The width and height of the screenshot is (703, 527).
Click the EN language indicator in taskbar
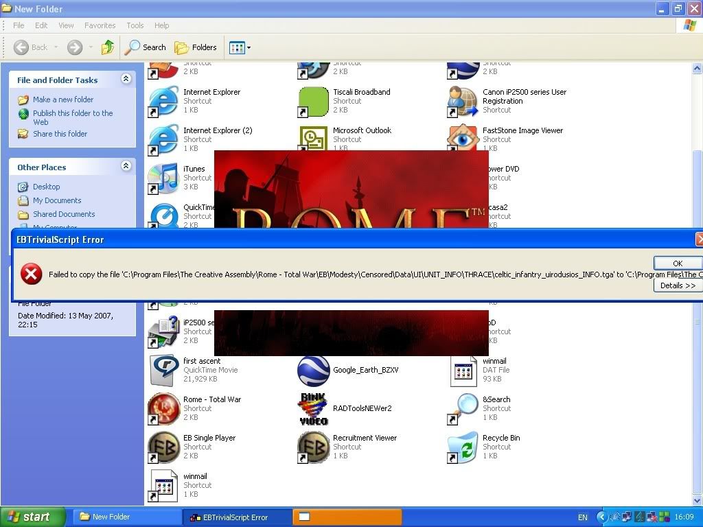[x=582, y=517]
